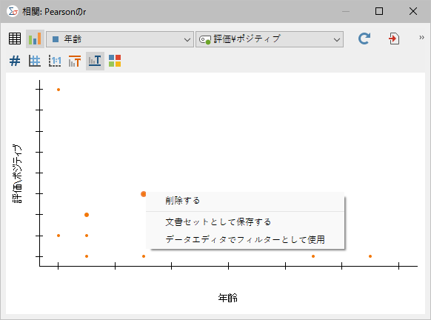
Task: Click the 1:1 scale icon
Action: pyautogui.click(x=55, y=61)
